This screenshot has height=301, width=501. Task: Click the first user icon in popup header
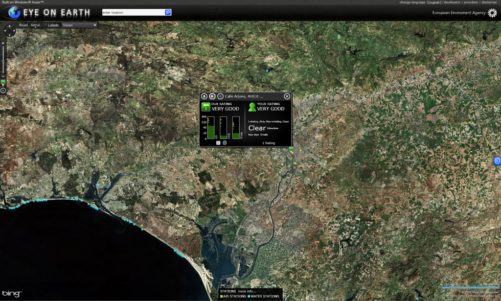[204, 96]
